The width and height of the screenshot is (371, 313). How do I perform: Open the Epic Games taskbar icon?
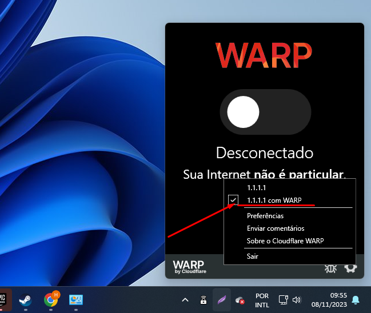point(3,300)
